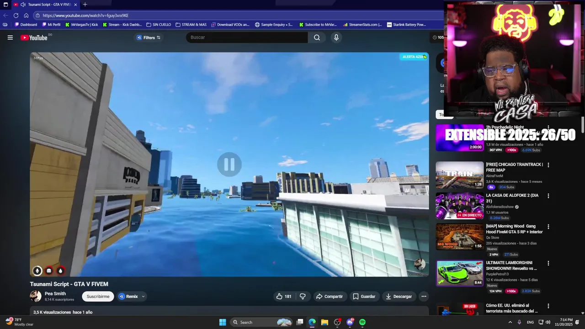Image resolution: width=585 pixels, height=329 pixels.
Task: Open the SIN CUELLO bookmarks folder
Action: tap(159, 25)
